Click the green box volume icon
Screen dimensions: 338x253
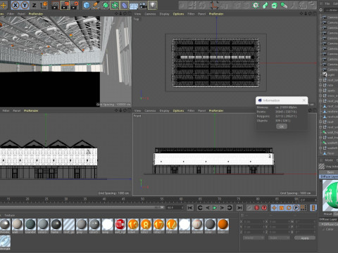pyautogui.click(x=275, y=5)
